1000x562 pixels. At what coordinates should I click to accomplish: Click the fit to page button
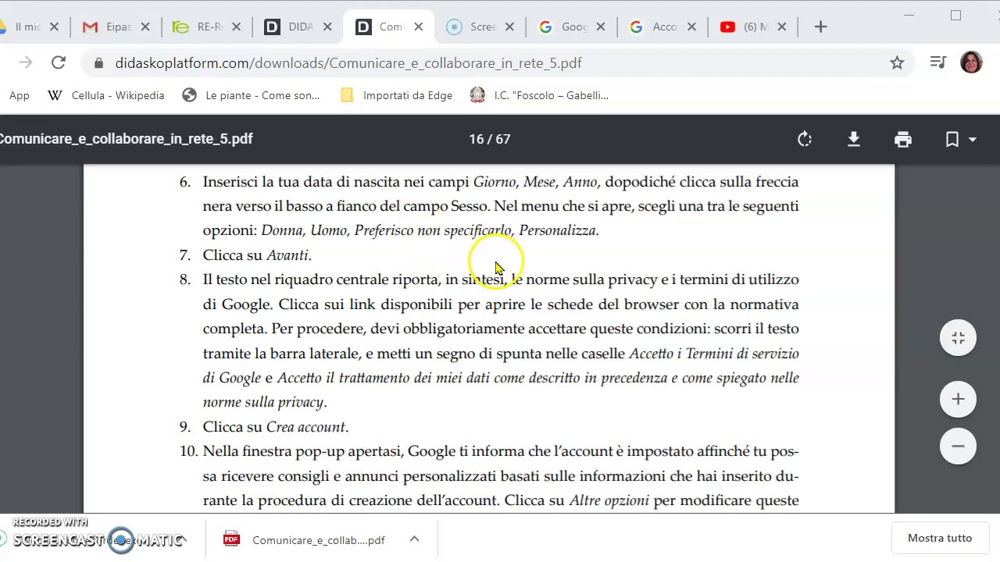958,338
